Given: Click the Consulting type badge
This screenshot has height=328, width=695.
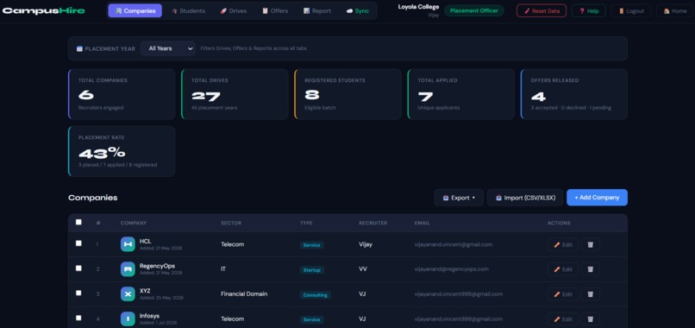Looking at the screenshot, I should (315, 294).
